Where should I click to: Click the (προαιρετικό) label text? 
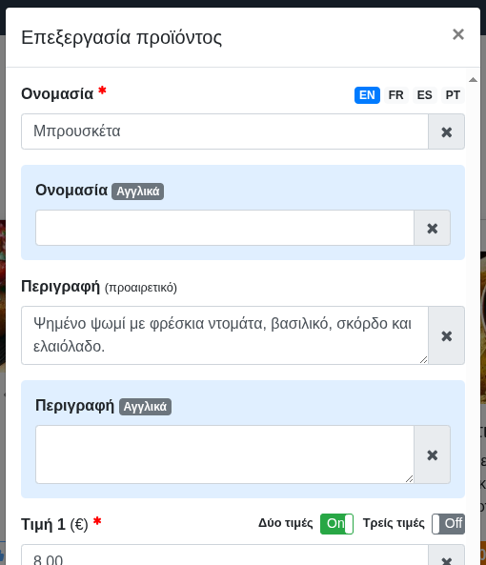(x=141, y=288)
